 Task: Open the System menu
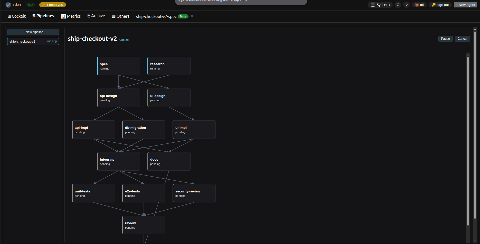click(380, 5)
